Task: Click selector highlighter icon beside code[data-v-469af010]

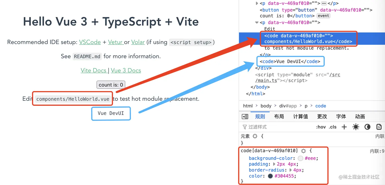Action: [x=304, y=151]
